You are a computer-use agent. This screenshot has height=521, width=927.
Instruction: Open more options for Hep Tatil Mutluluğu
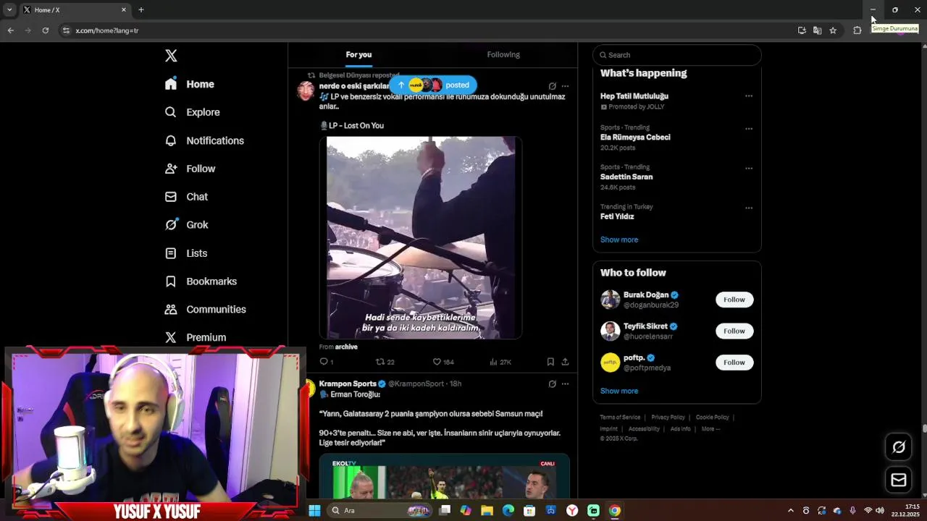[749, 96]
